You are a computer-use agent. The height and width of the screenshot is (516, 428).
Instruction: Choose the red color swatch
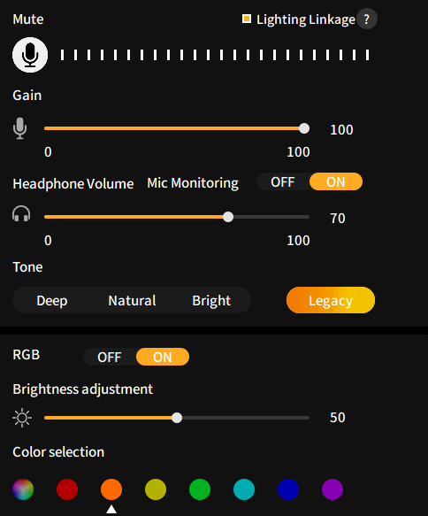(x=67, y=489)
